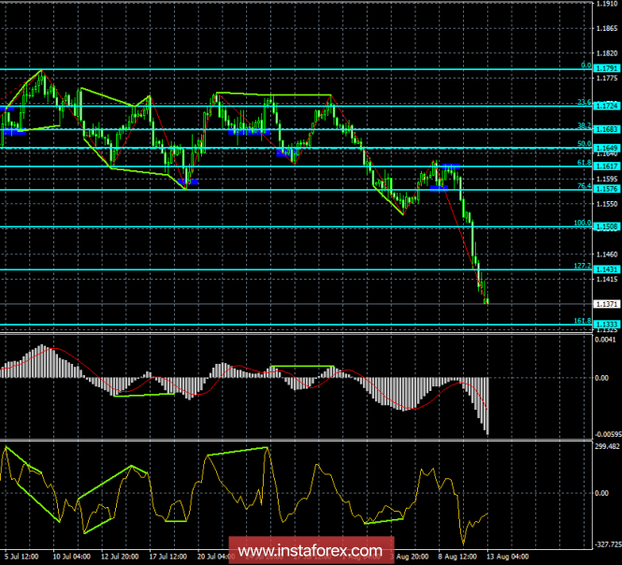Screen dimensions: 622x565
Task: Select the 1.1508 level label at 100.0
Action: [x=604, y=226]
